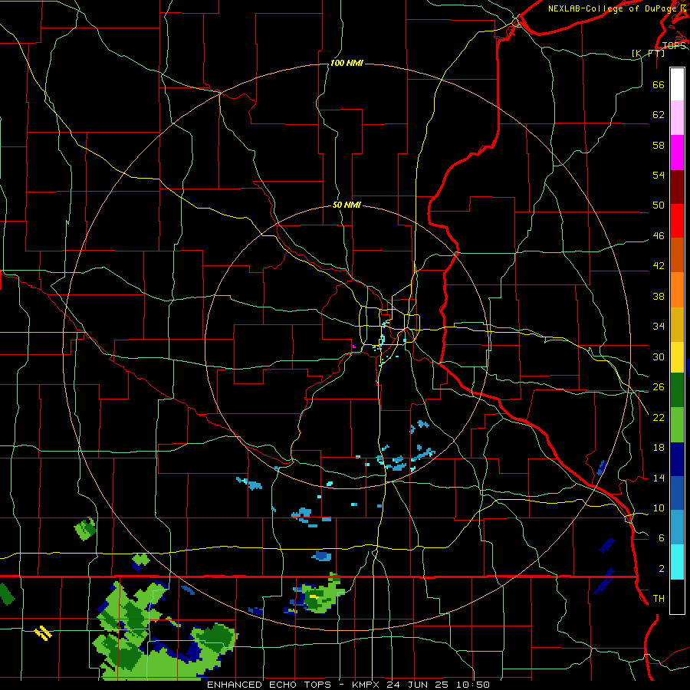Choose the maroon swatch on the color scale

click(x=677, y=187)
